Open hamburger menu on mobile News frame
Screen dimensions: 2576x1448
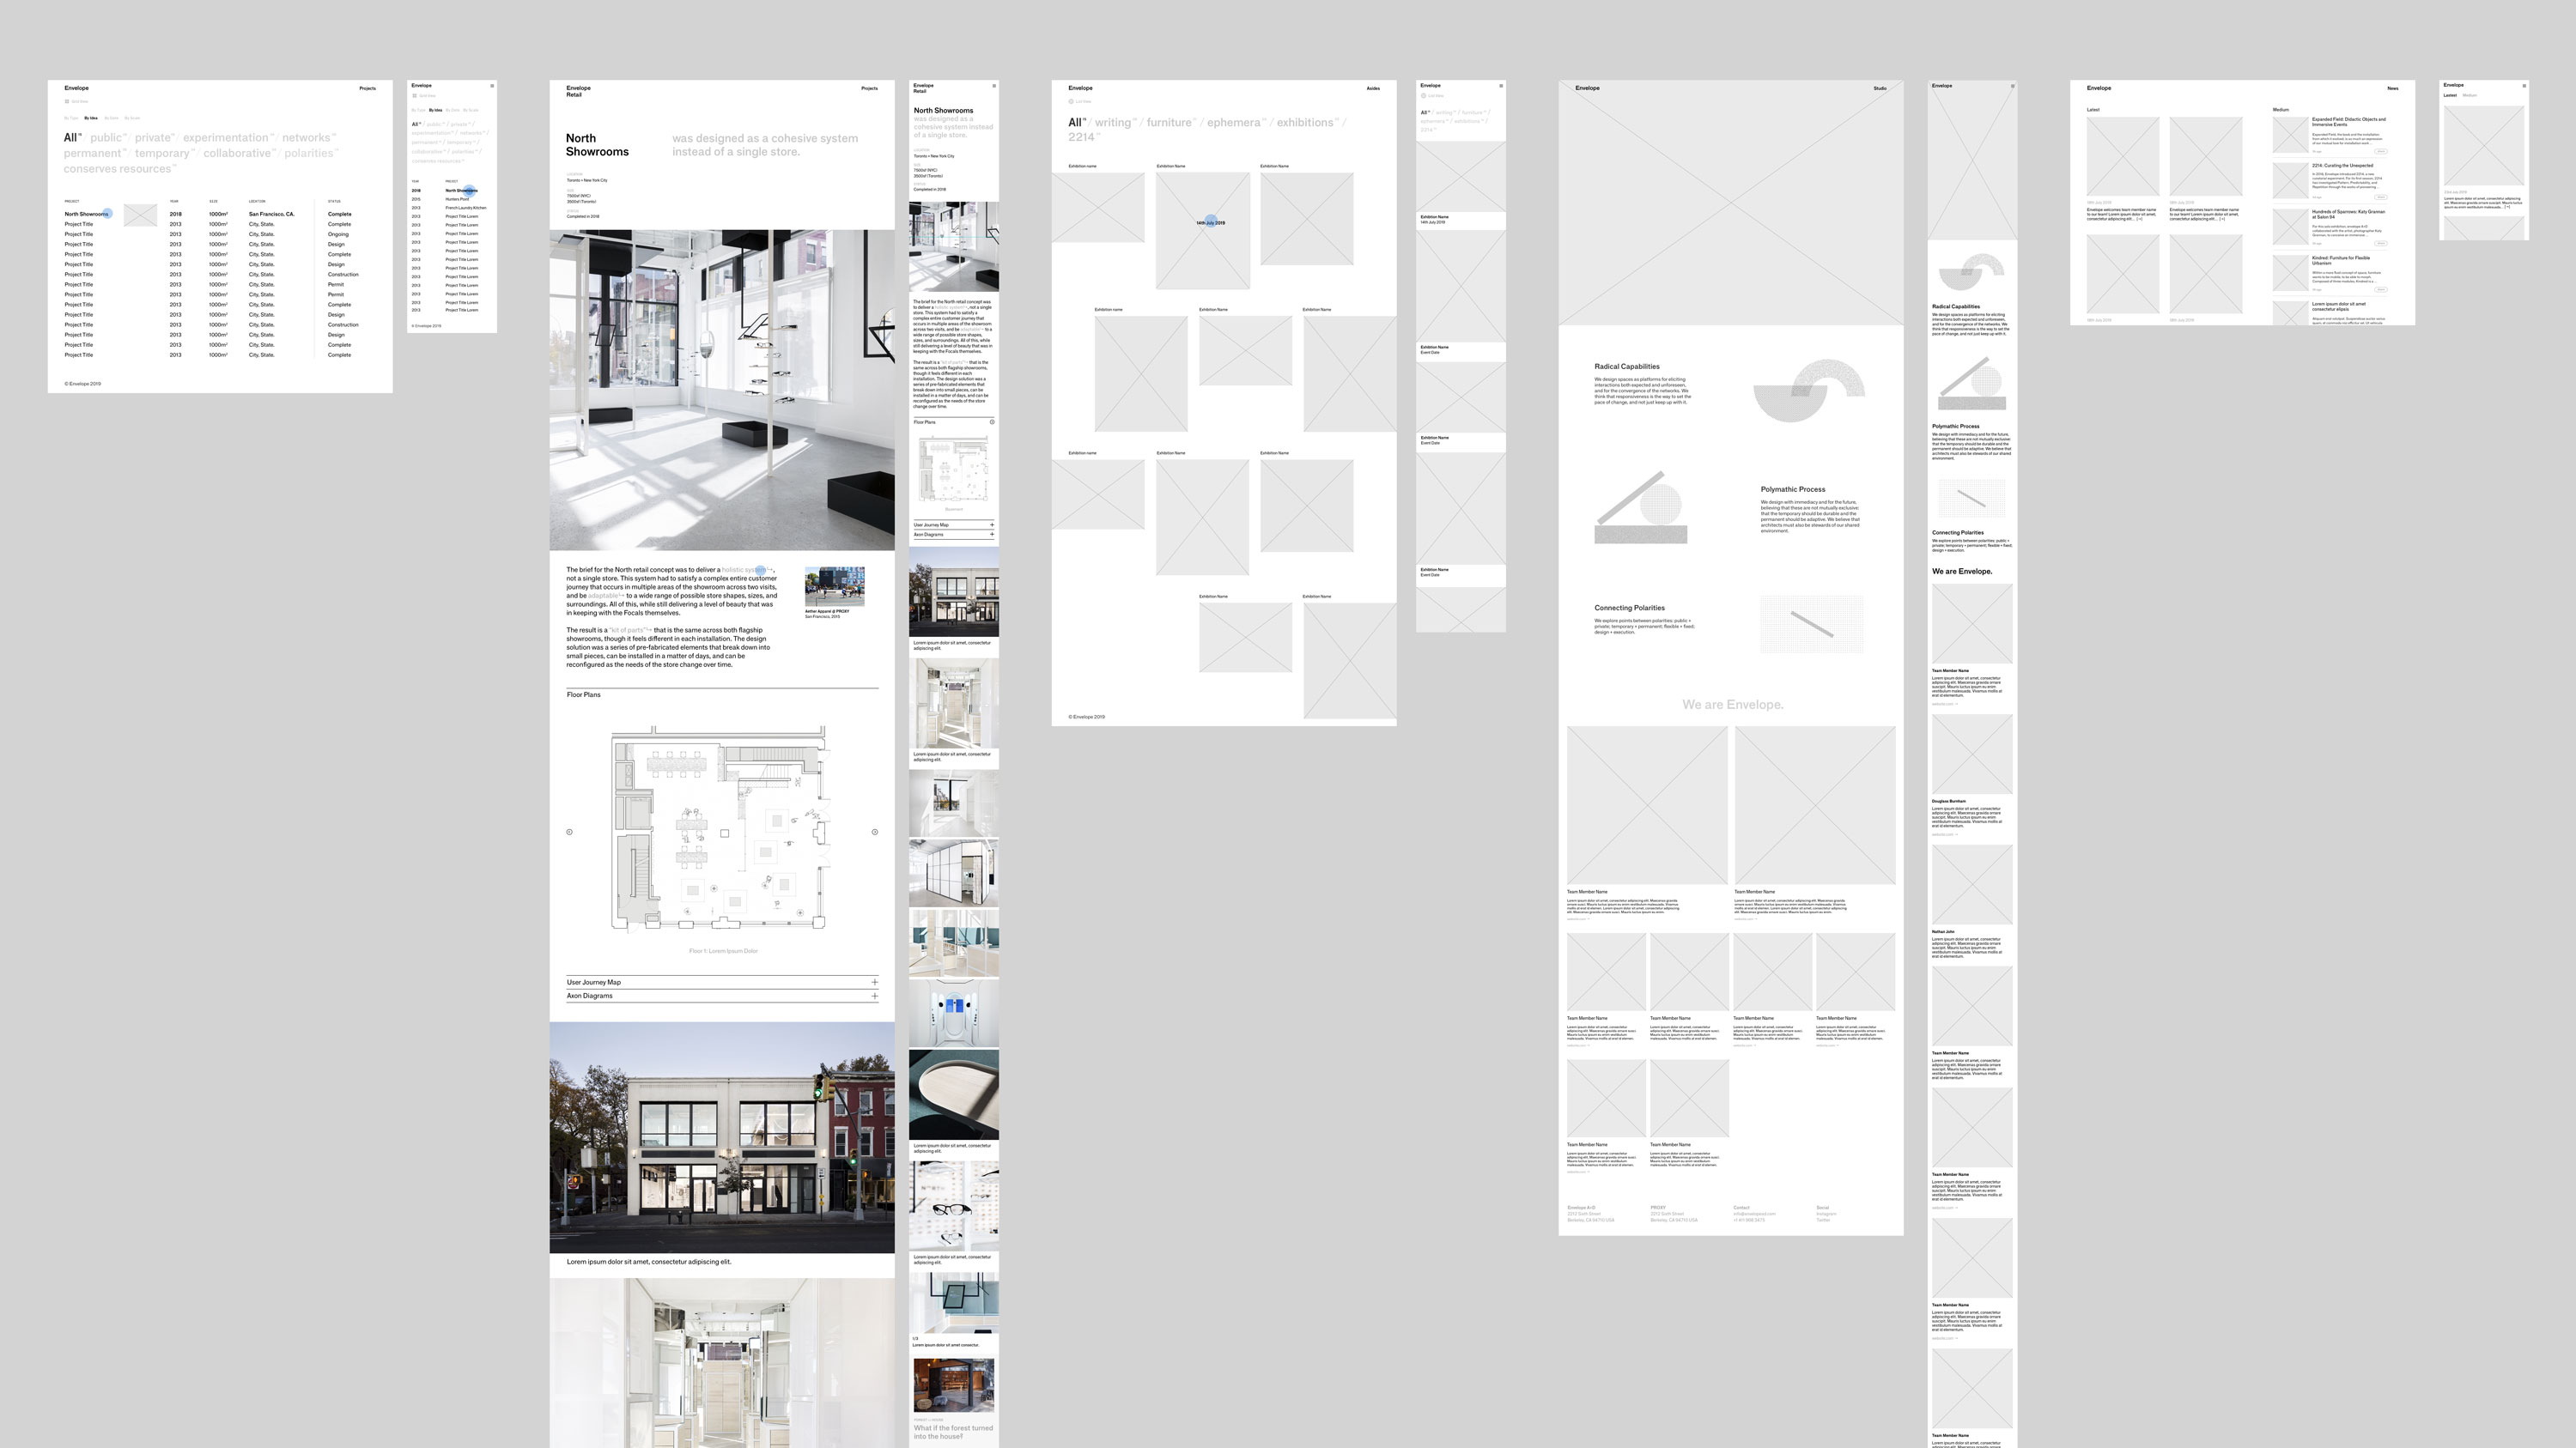[x=2524, y=86]
